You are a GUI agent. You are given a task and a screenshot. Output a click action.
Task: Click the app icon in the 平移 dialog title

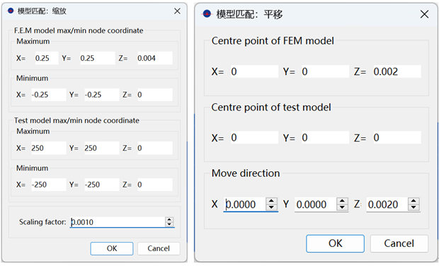(x=207, y=13)
